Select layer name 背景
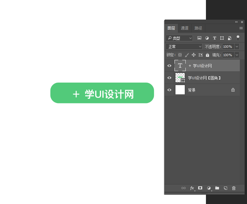The width and height of the screenshot is (247, 204). coord(192,90)
